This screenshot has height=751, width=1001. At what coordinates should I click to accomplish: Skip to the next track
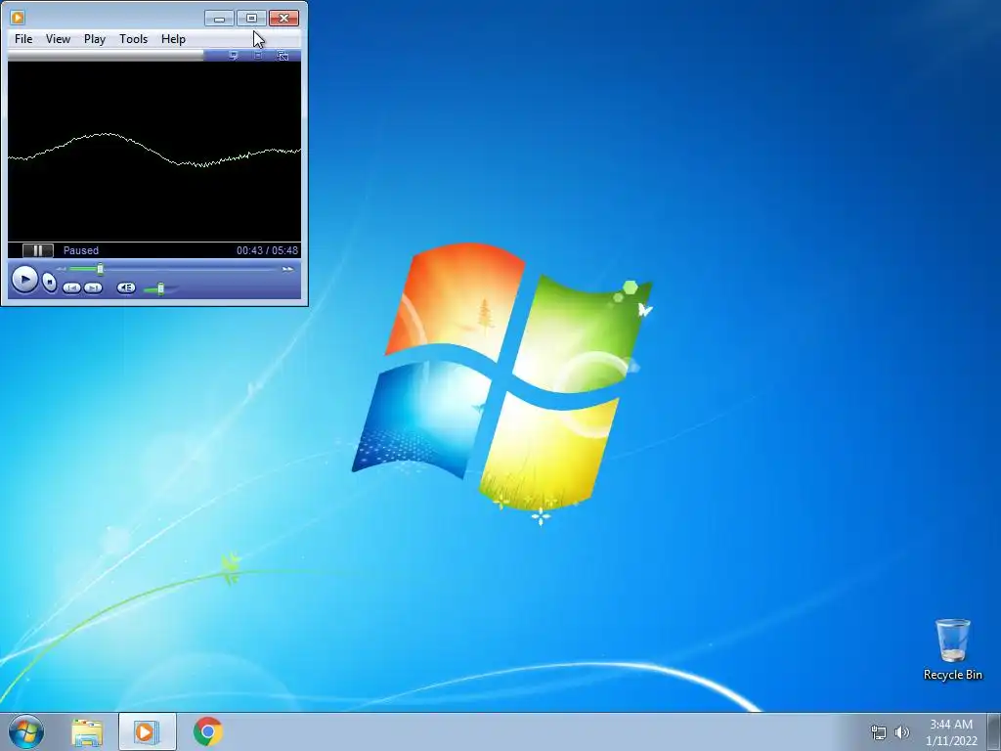click(x=93, y=288)
